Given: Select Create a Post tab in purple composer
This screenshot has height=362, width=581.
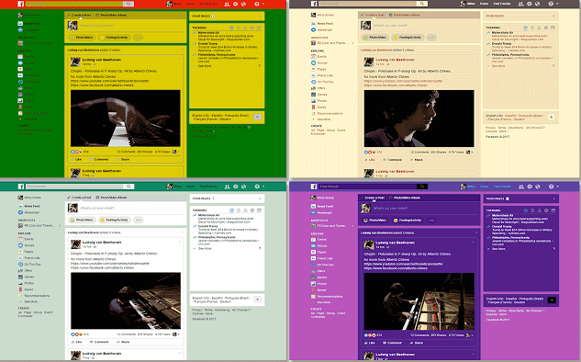Looking at the screenshot, I should click(x=374, y=198).
